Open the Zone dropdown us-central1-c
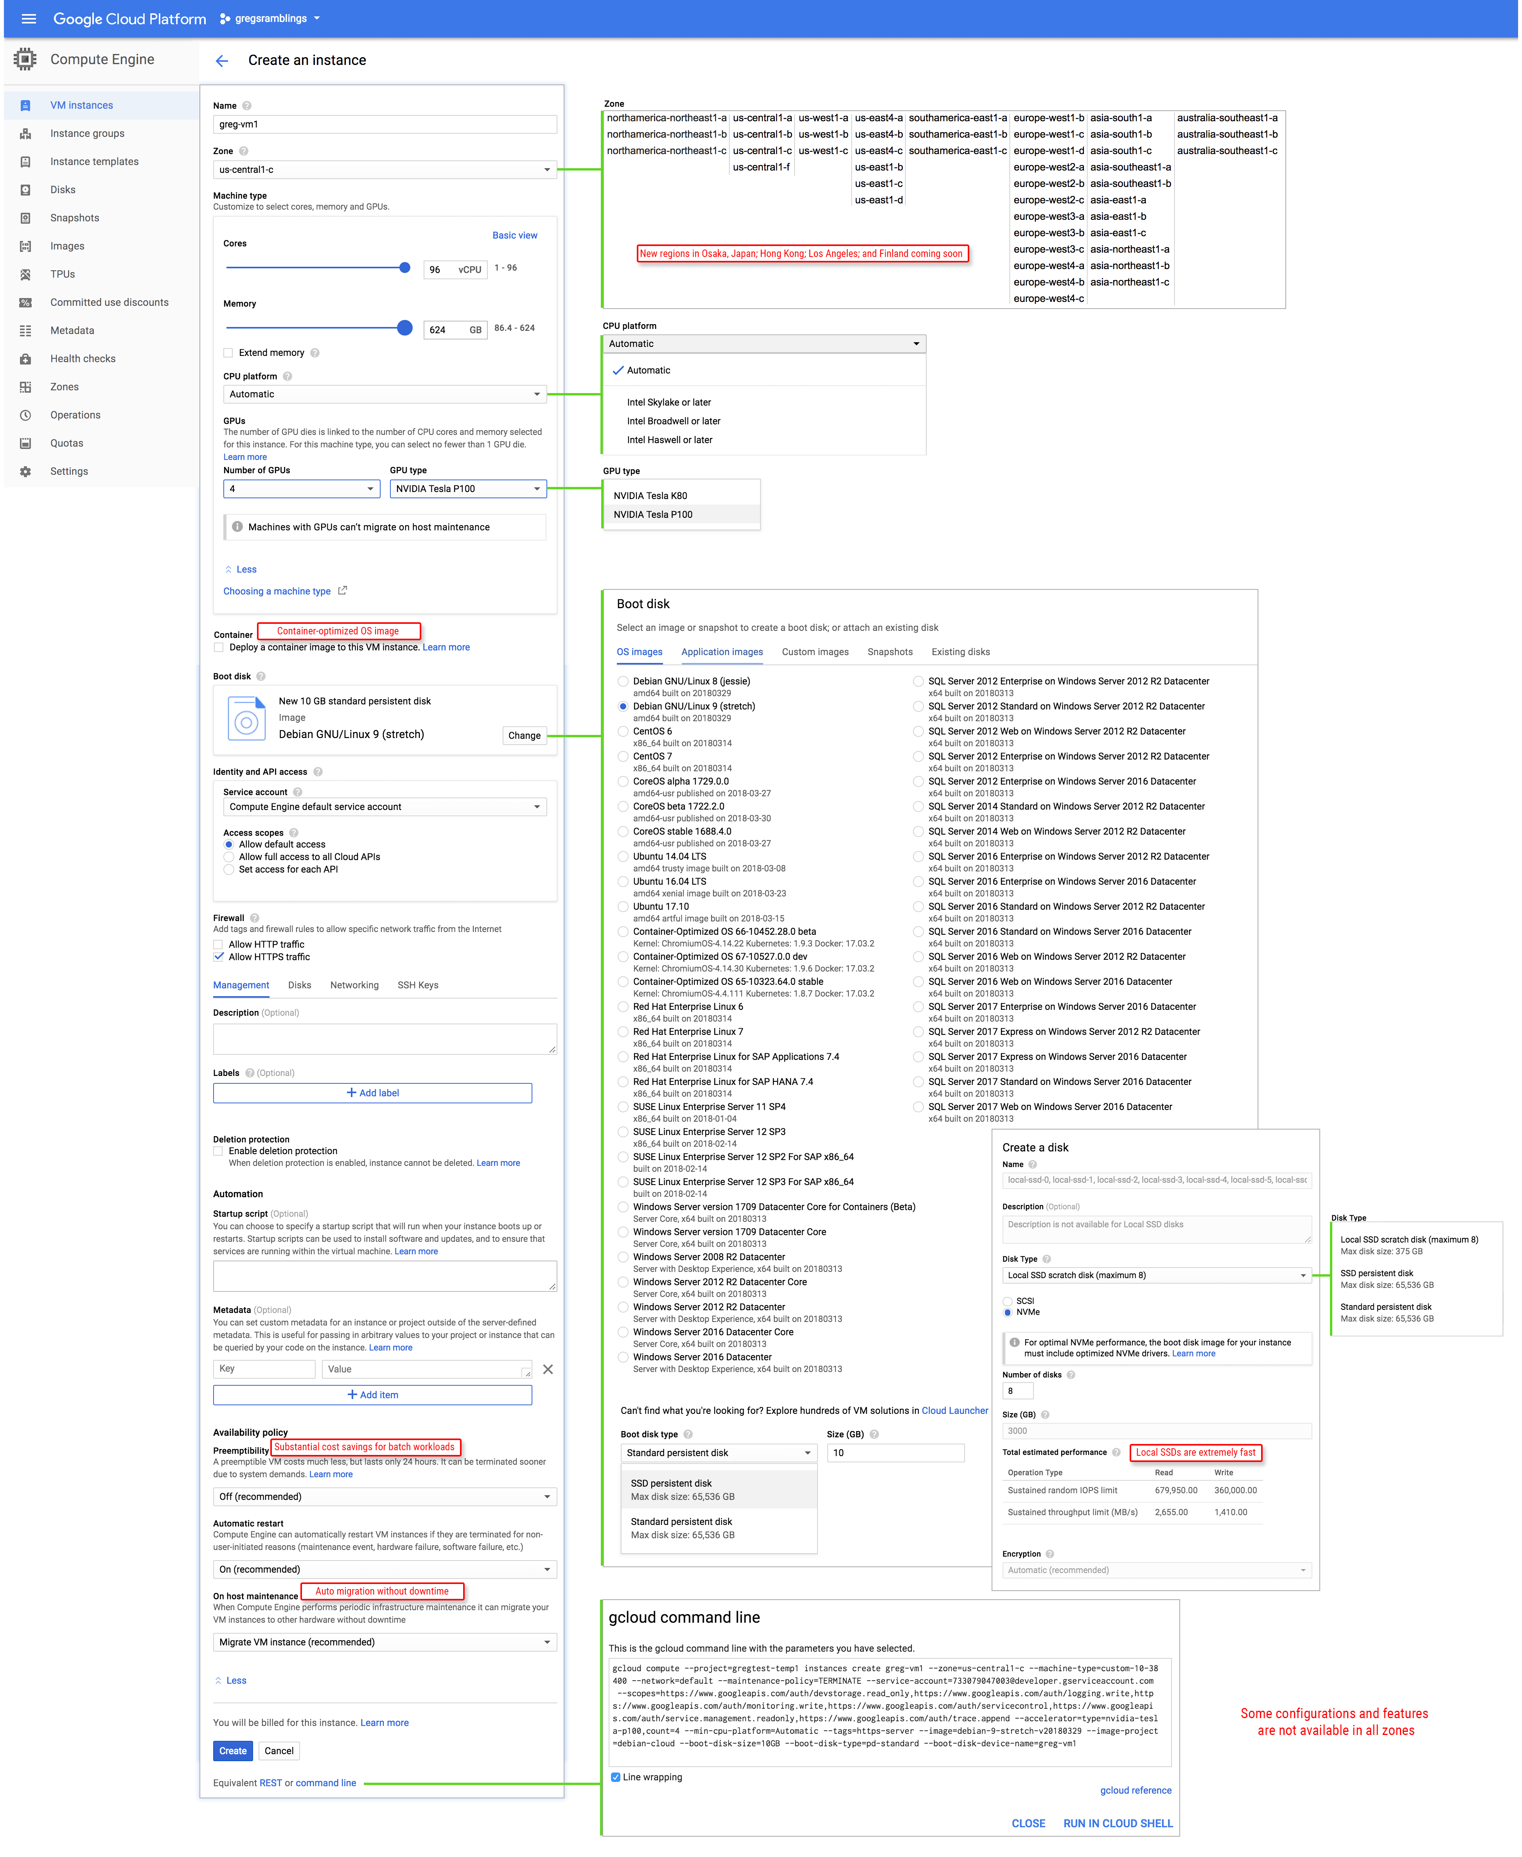This screenshot has width=1522, height=1857. pyautogui.click(x=385, y=170)
